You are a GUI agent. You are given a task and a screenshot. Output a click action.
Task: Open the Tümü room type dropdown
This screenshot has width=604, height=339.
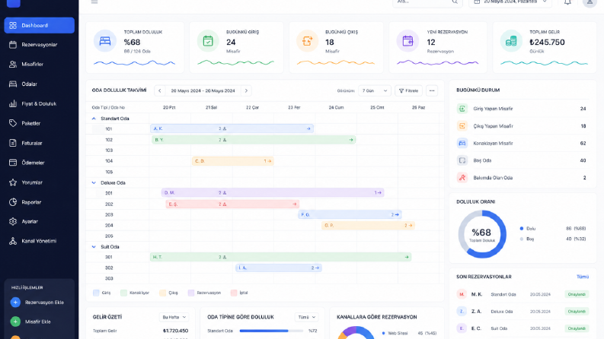(x=307, y=317)
